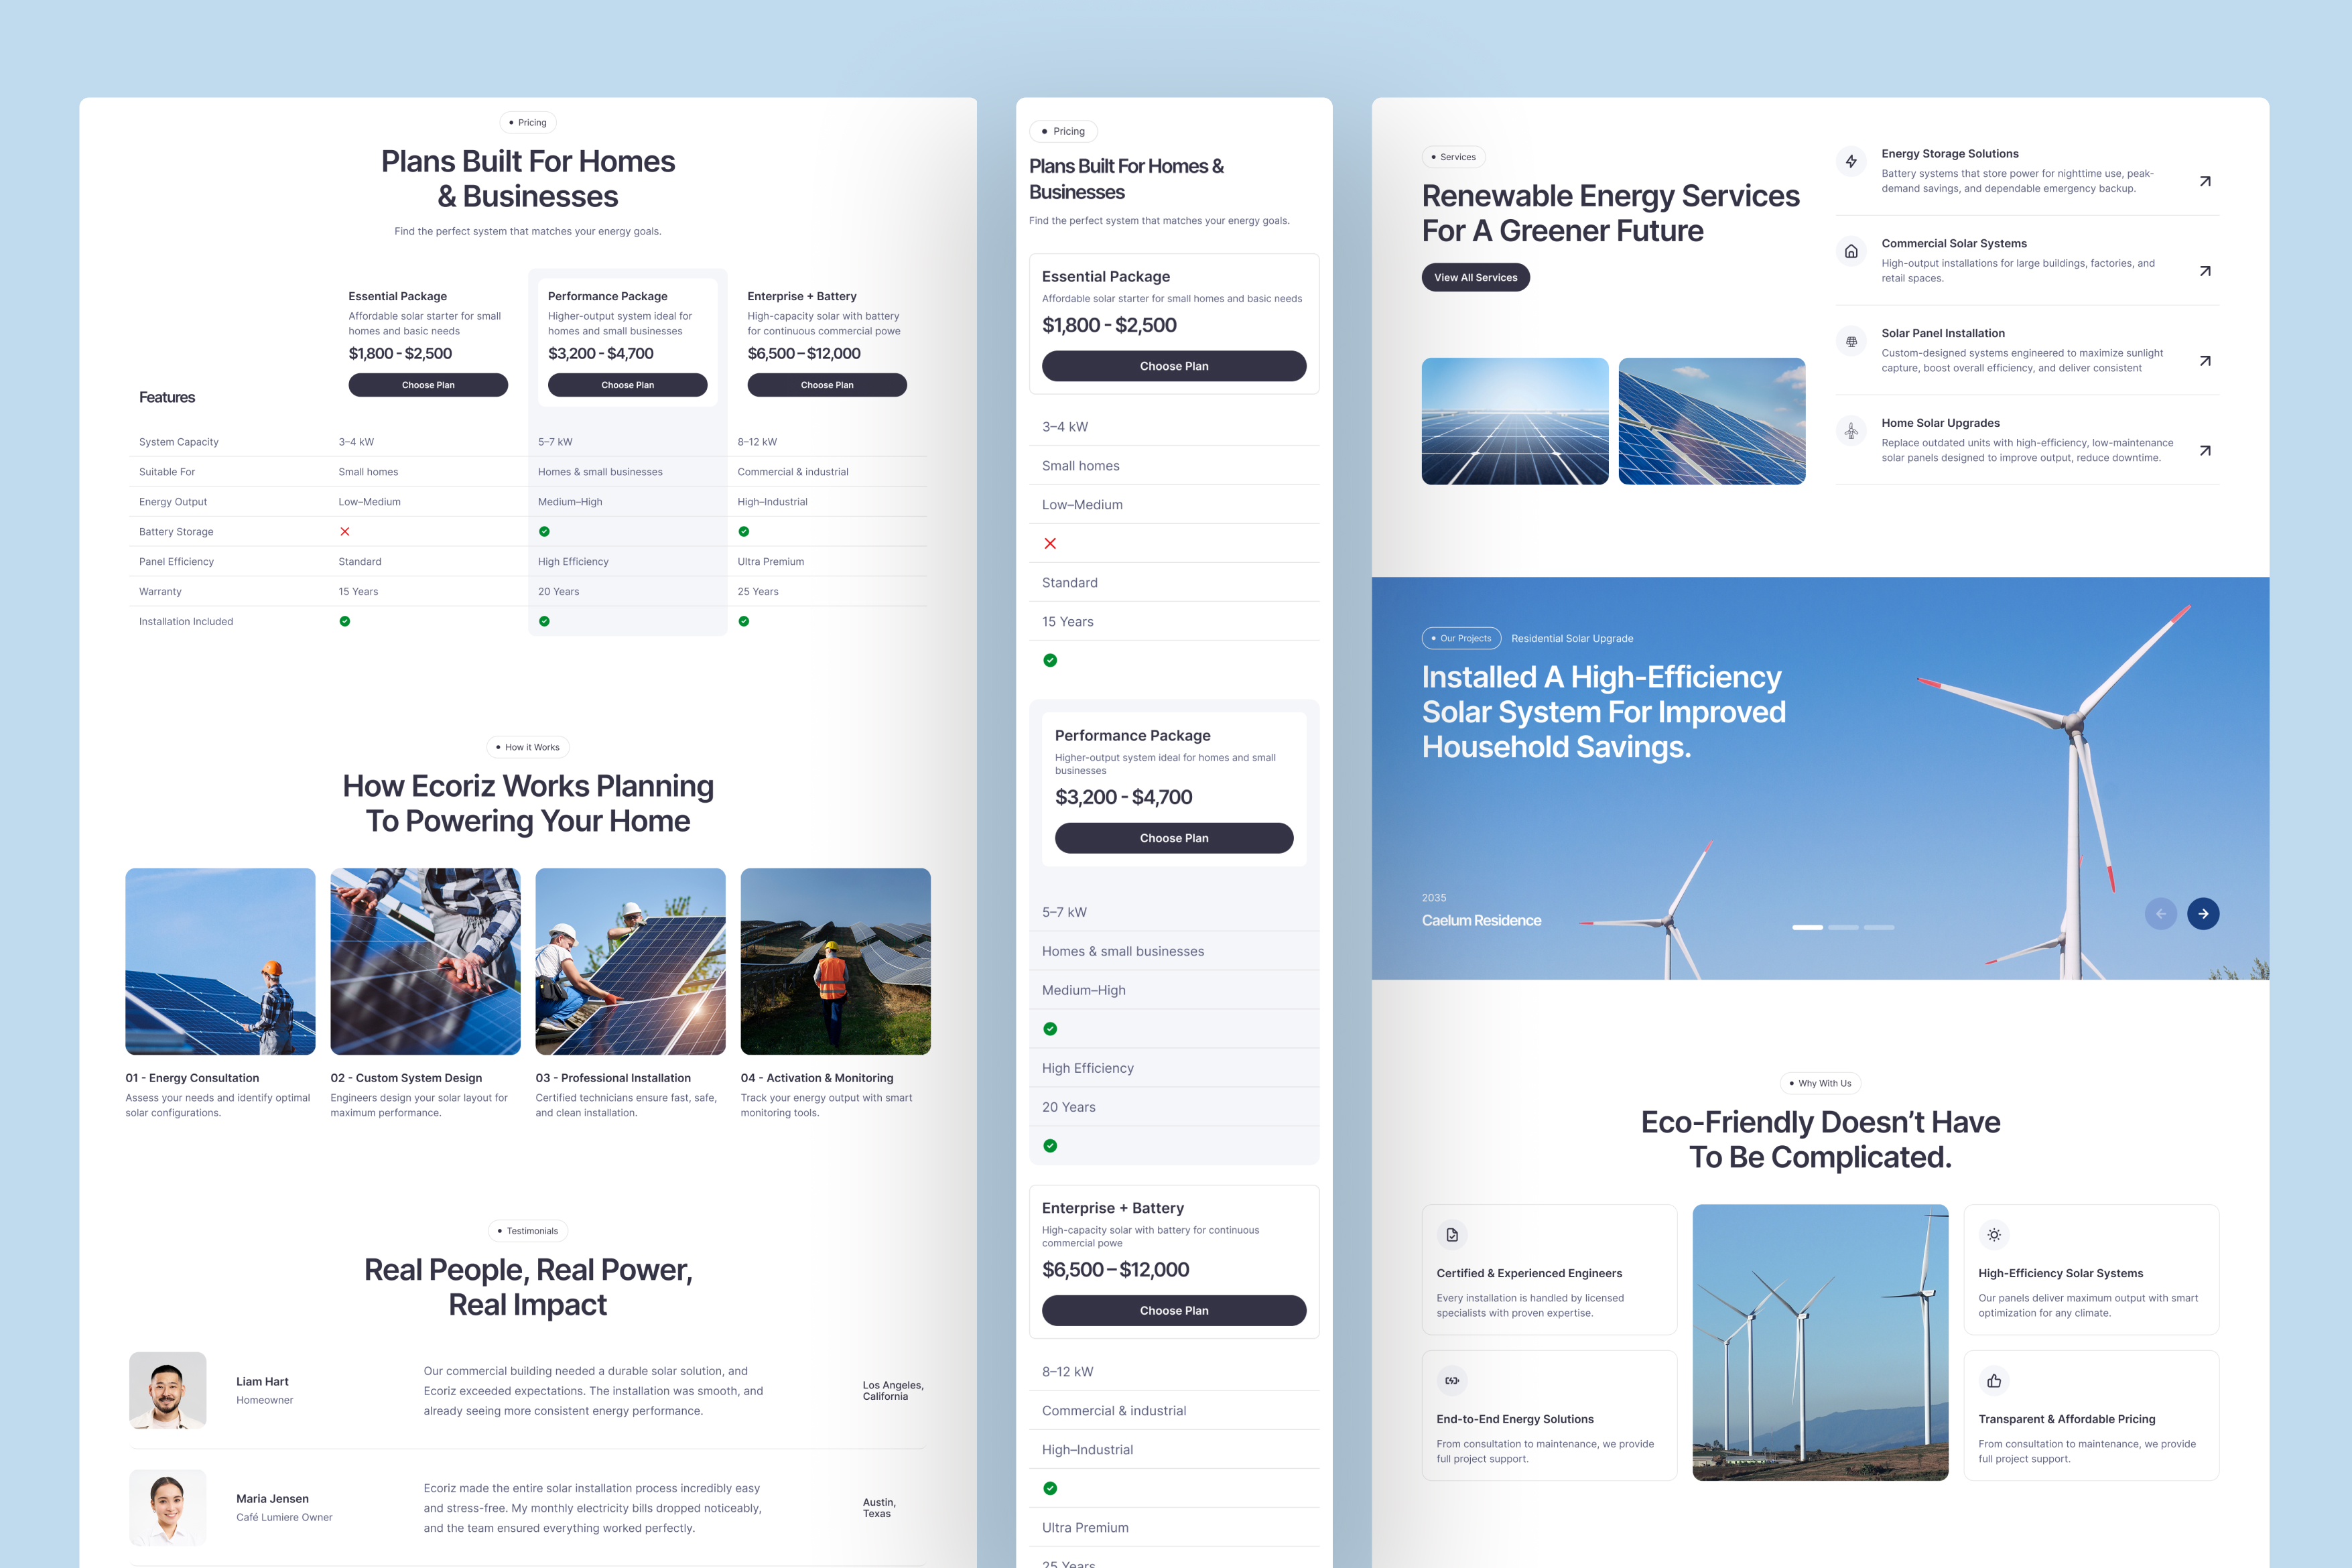Go to the previous project slide arrow
Screen dimensions: 2352x1568
tap(2160, 913)
